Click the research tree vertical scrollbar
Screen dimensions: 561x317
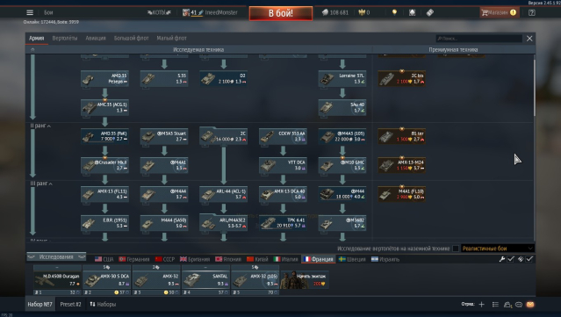pos(534,88)
